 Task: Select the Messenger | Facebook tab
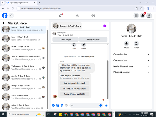21,3
